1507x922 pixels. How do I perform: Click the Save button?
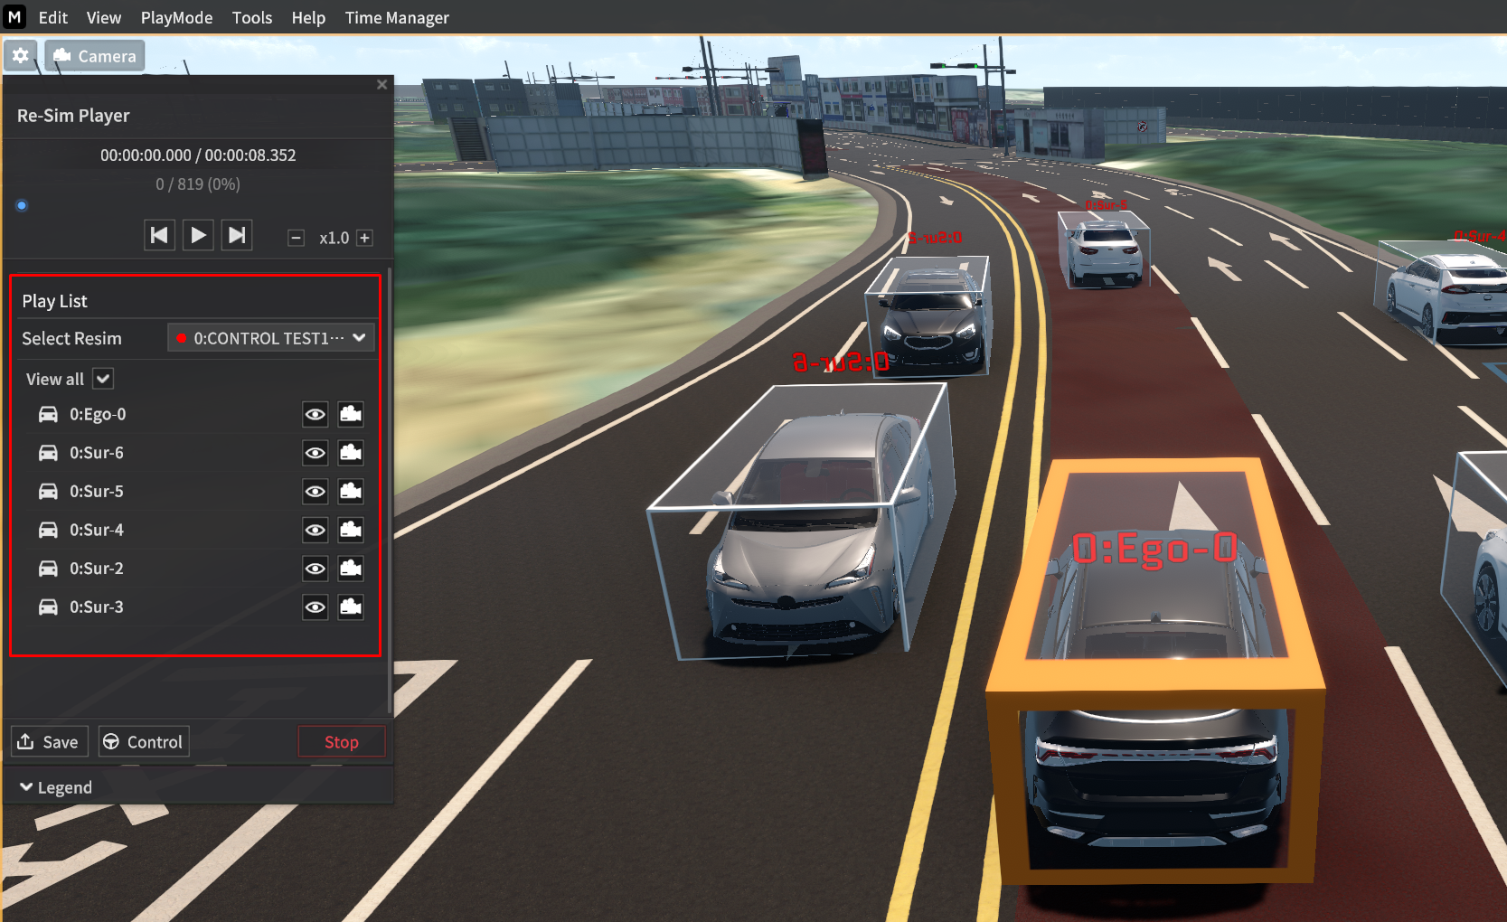[50, 742]
